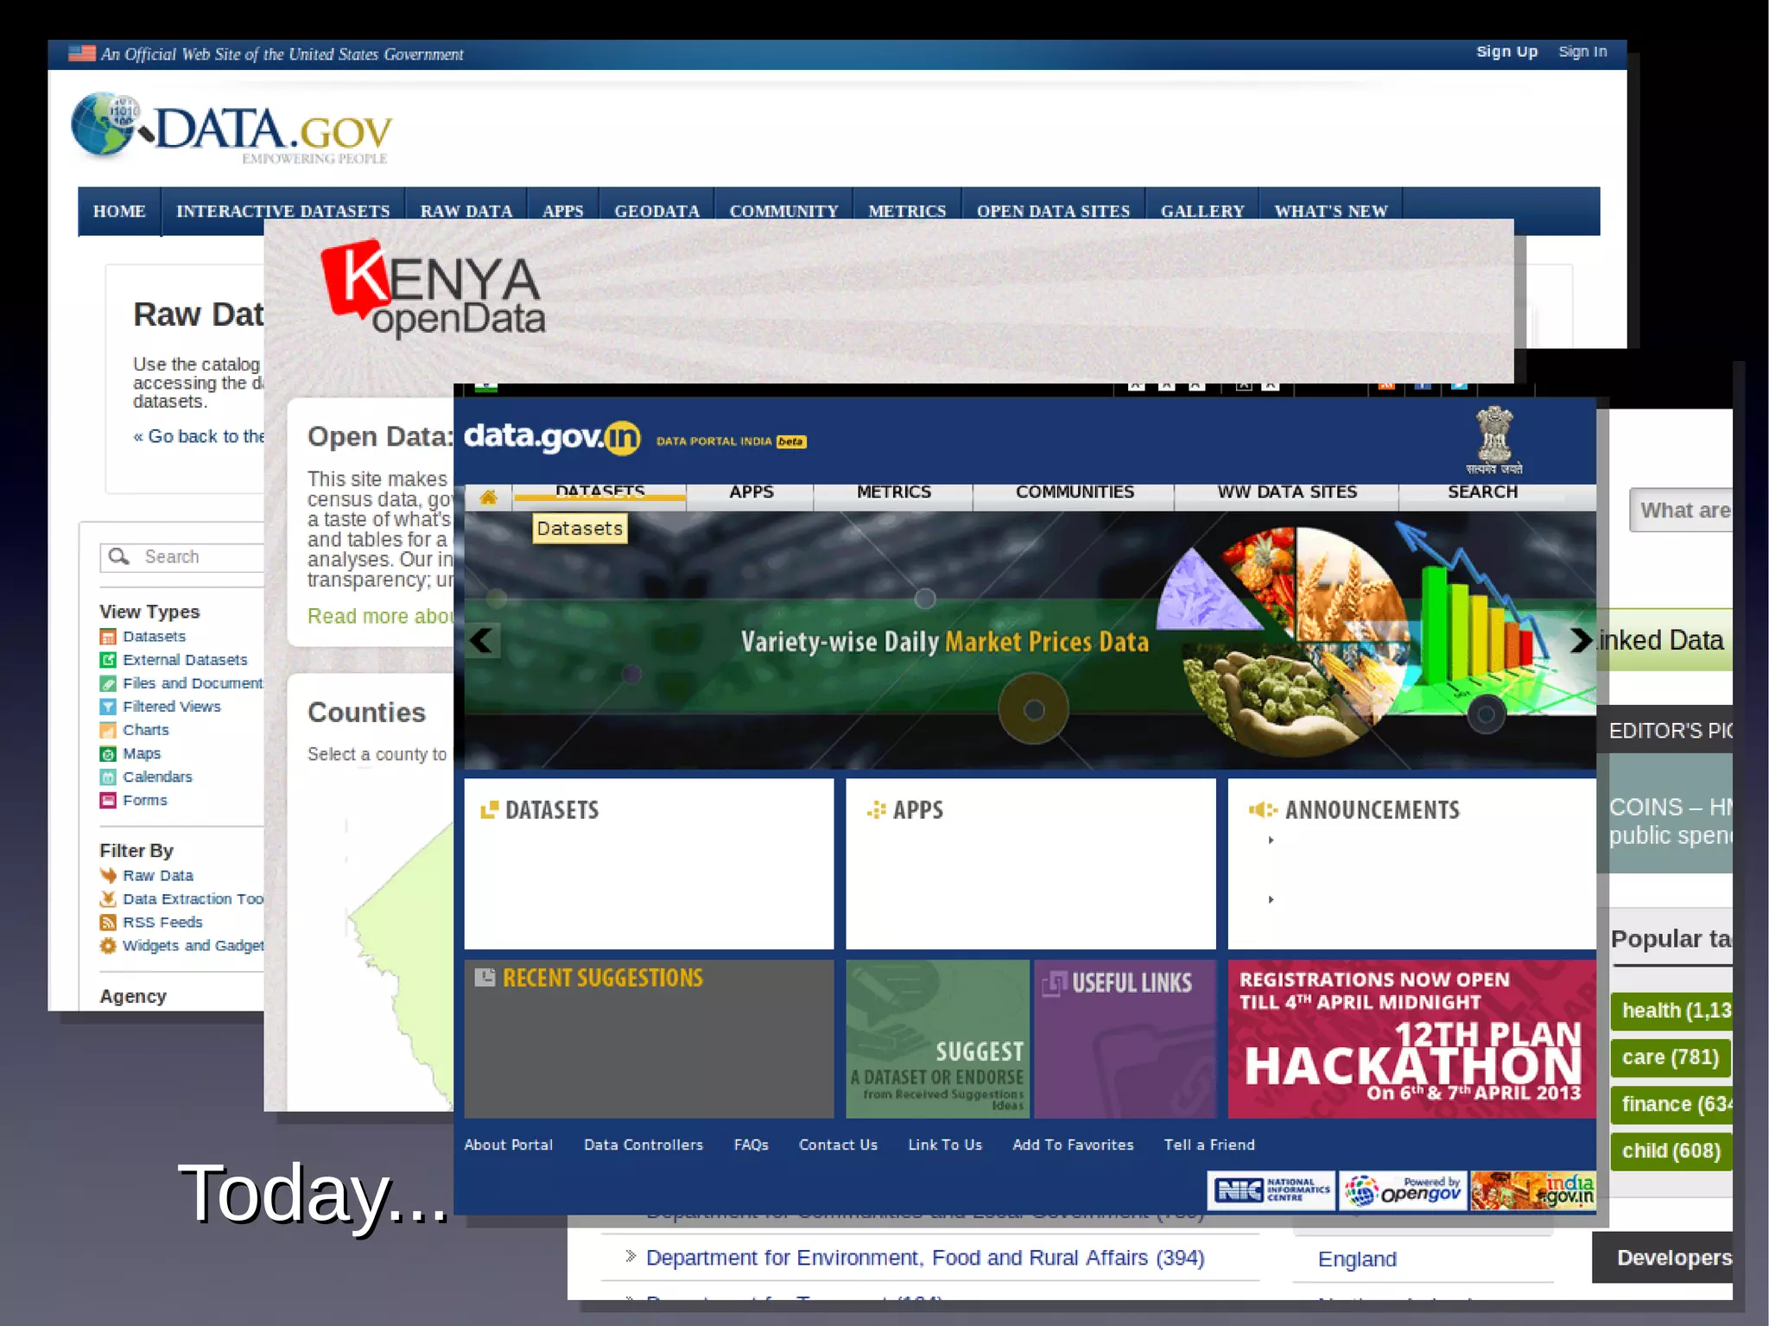This screenshot has width=1769, height=1326.
Task: Click the next slide arrow on banner
Action: 1580,640
